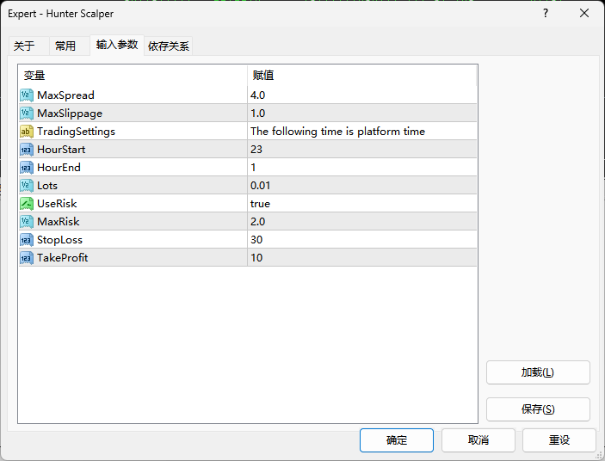Screen dimensions: 605x461
Task: Click the 取消 button
Action: tap(478, 440)
